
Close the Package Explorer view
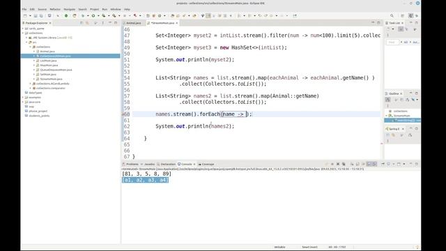point(50,23)
